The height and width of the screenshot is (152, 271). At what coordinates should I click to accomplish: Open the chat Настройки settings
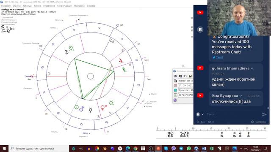[x=259, y=122]
